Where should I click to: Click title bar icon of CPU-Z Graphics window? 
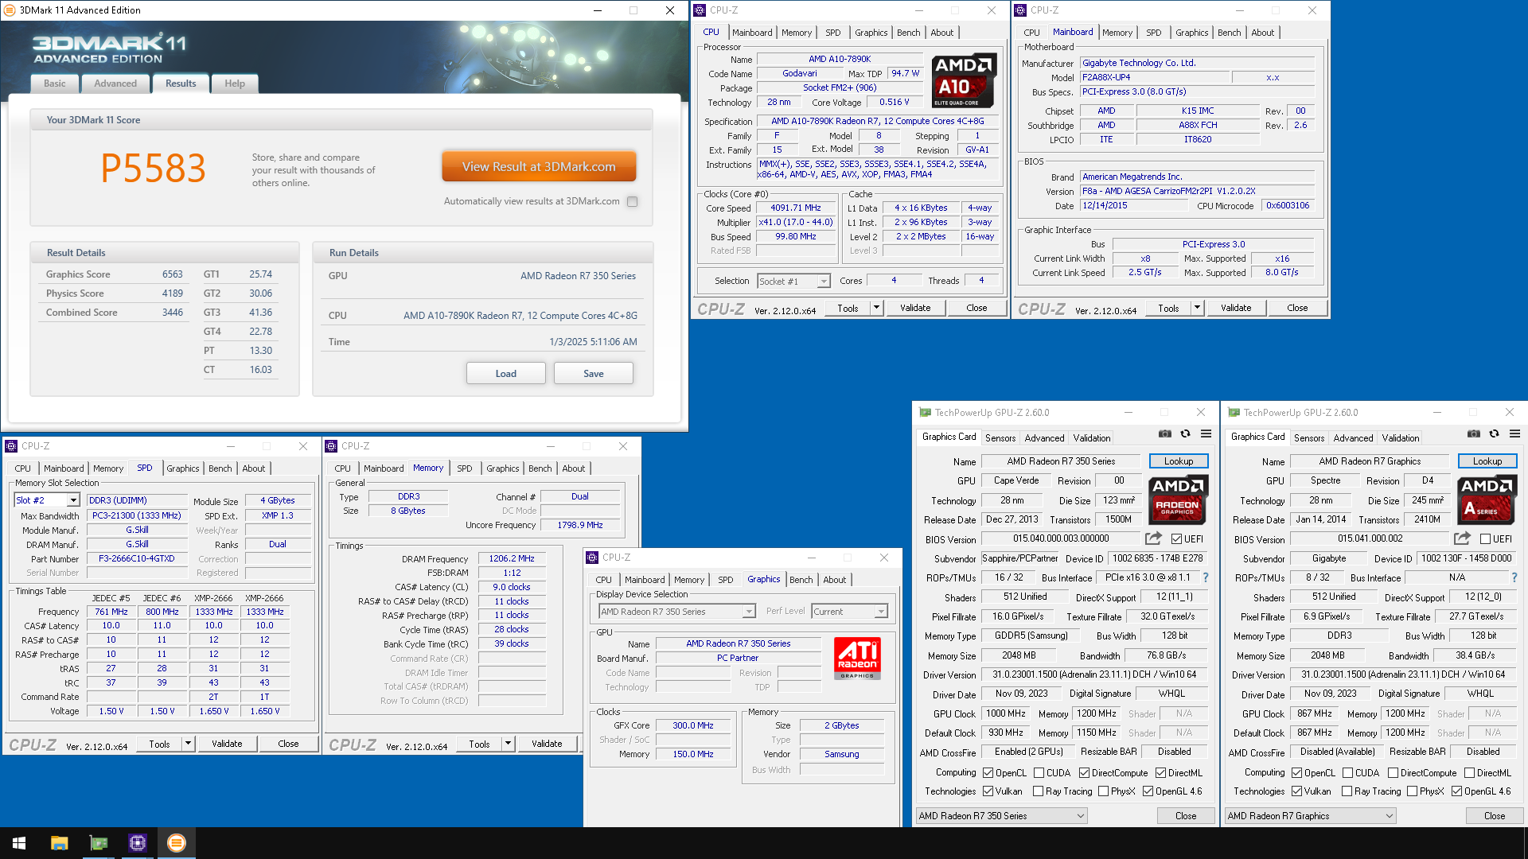[592, 558]
